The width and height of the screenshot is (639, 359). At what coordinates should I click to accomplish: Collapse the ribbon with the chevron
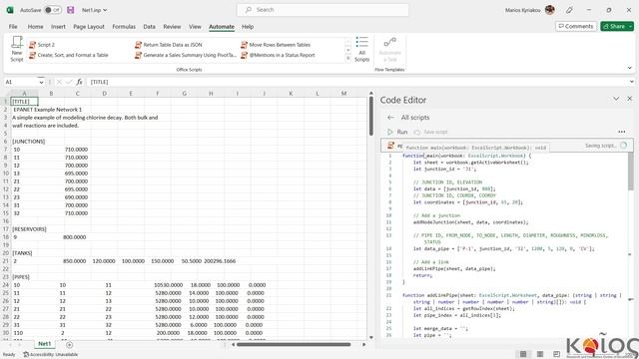click(x=630, y=68)
